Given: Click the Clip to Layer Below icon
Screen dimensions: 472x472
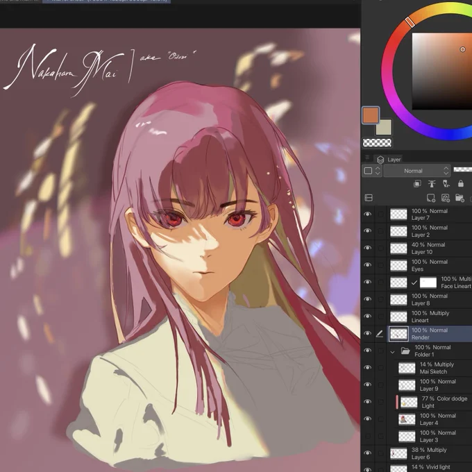Looking at the screenshot, I should coord(417,184).
